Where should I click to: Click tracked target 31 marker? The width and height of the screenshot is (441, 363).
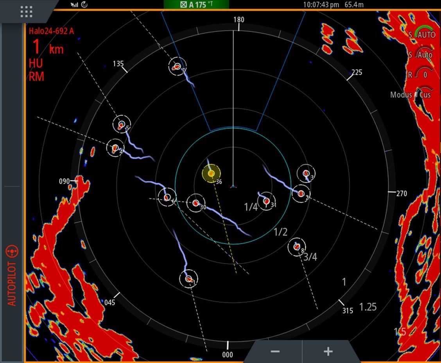(x=266, y=201)
